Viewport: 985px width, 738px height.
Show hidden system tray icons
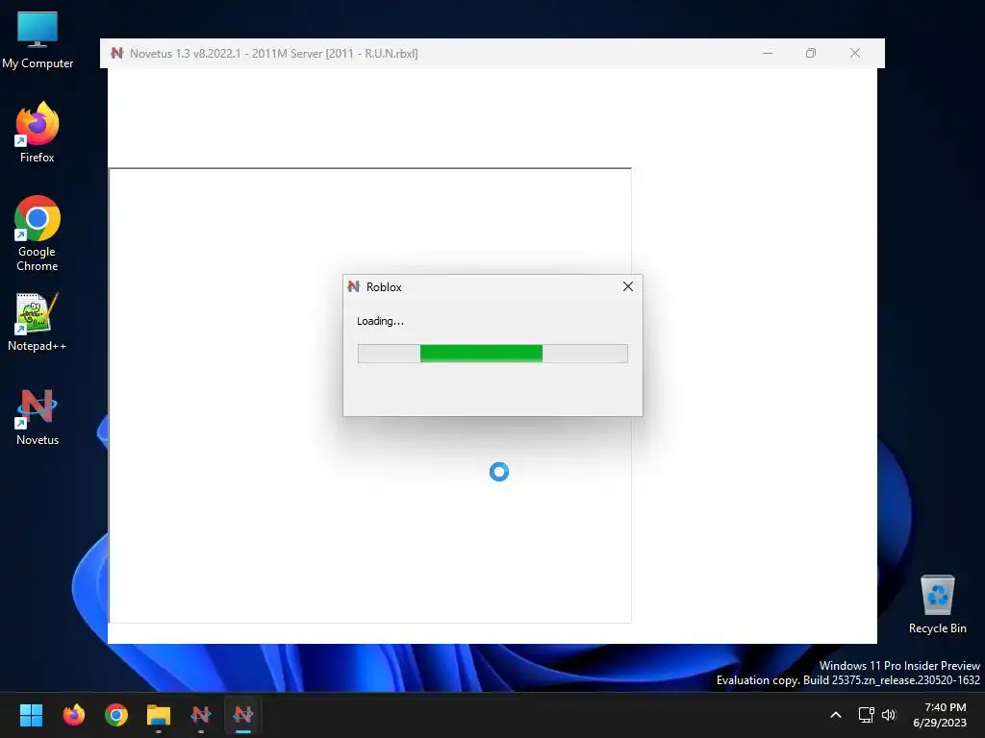pyautogui.click(x=836, y=715)
